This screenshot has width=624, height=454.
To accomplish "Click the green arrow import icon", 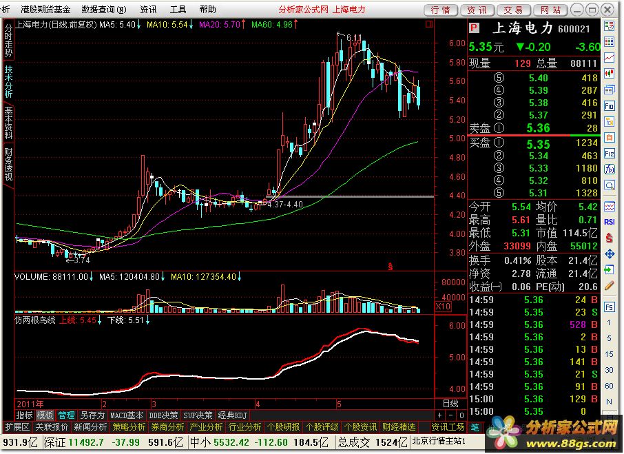I will (x=610, y=270).
